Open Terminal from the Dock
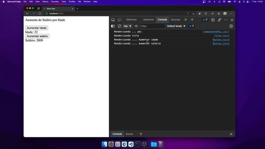265x149 pixels. tap(137, 144)
